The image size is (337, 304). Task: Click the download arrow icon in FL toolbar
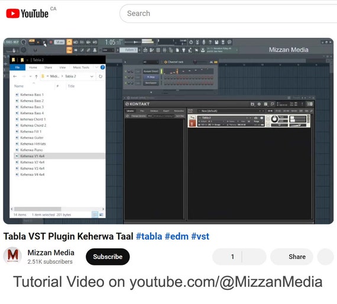pos(203,50)
